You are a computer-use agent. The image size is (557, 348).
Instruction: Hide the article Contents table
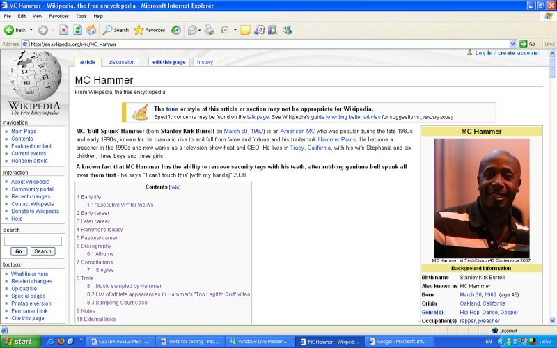pos(175,187)
